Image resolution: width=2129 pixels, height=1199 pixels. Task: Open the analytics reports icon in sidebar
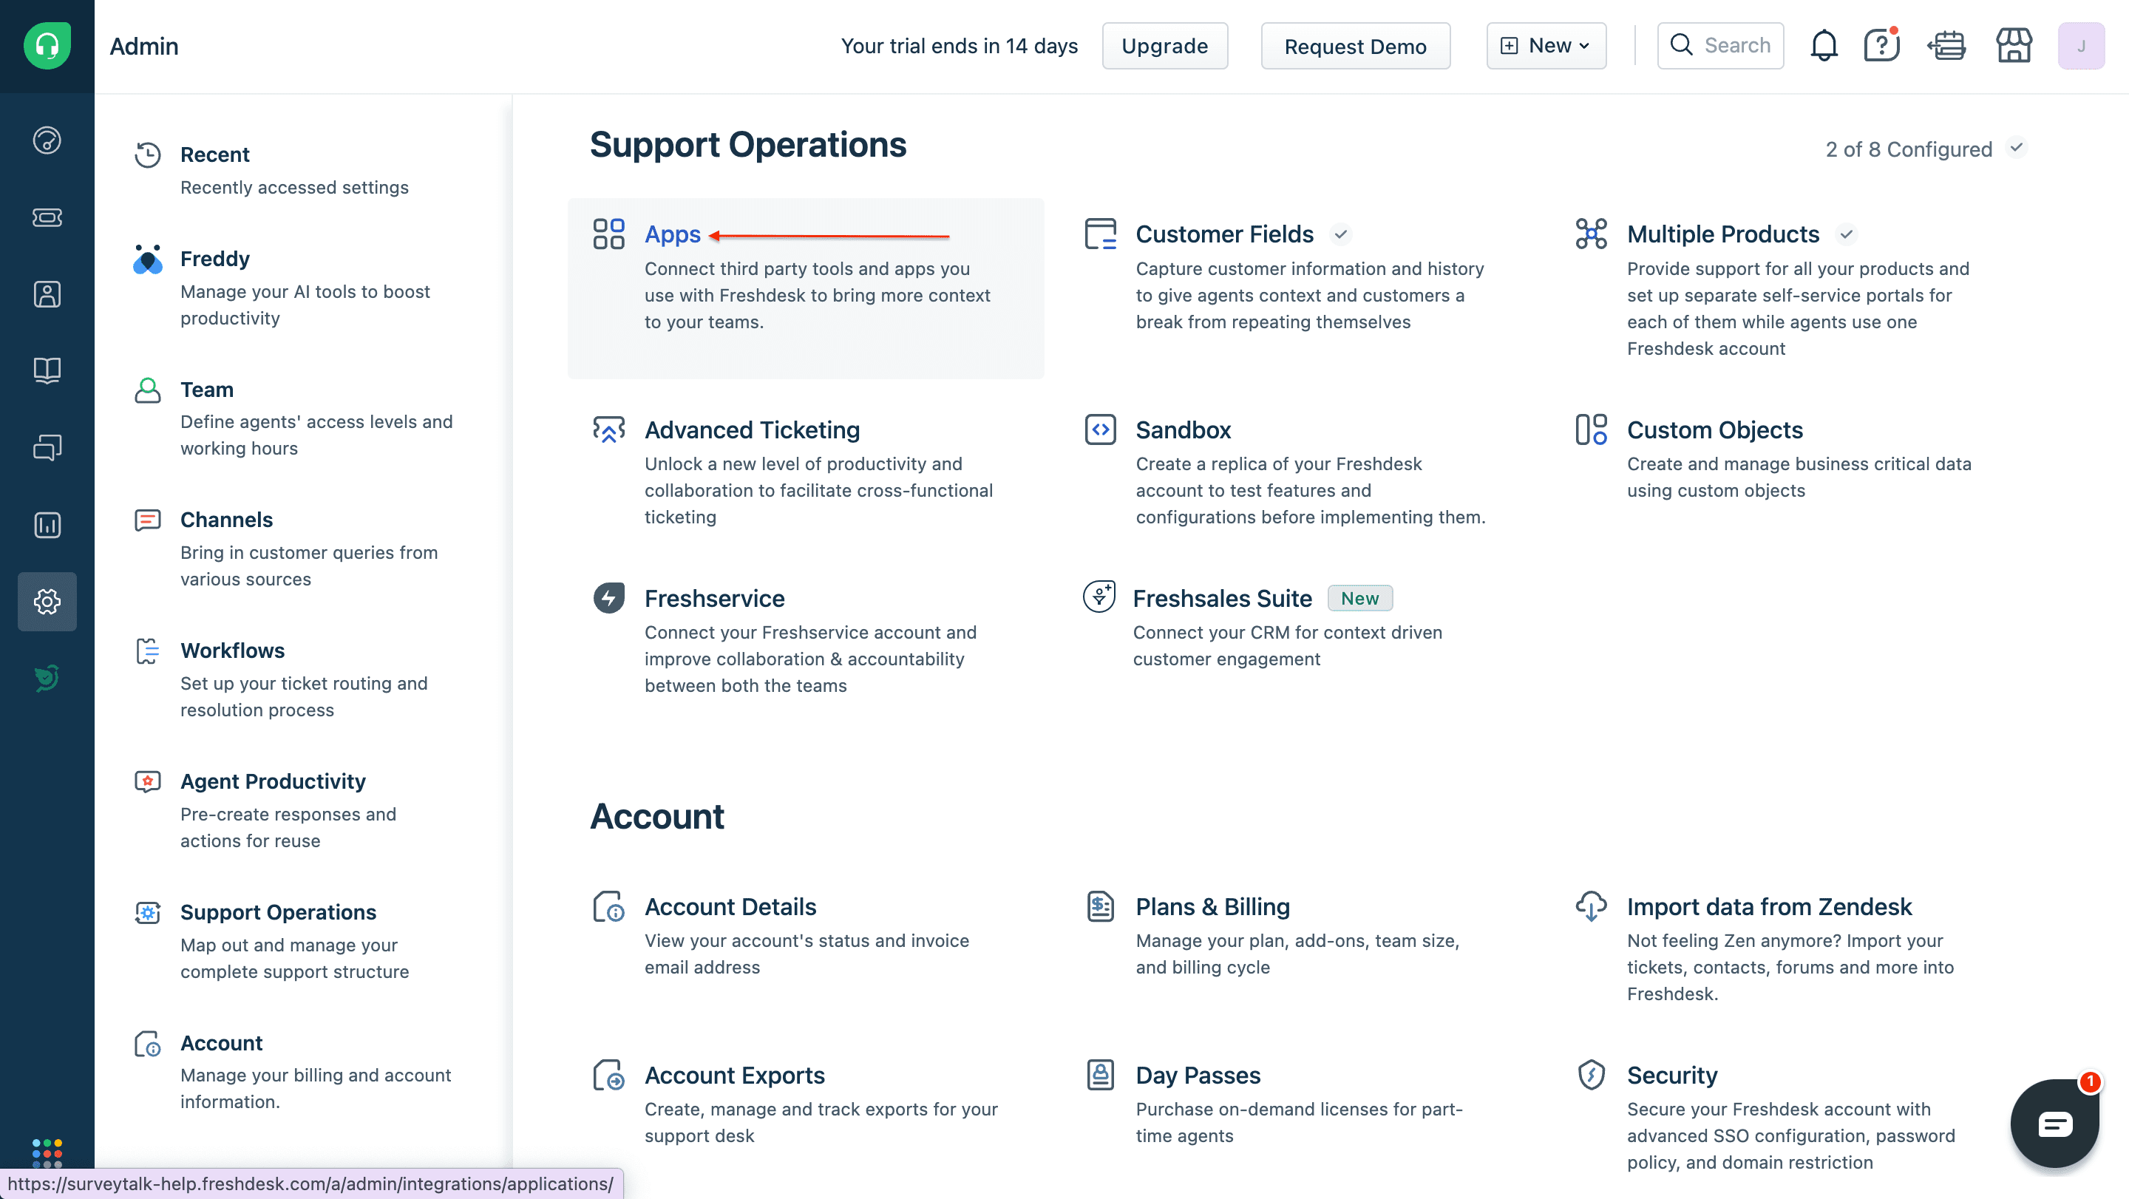(47, 525)
